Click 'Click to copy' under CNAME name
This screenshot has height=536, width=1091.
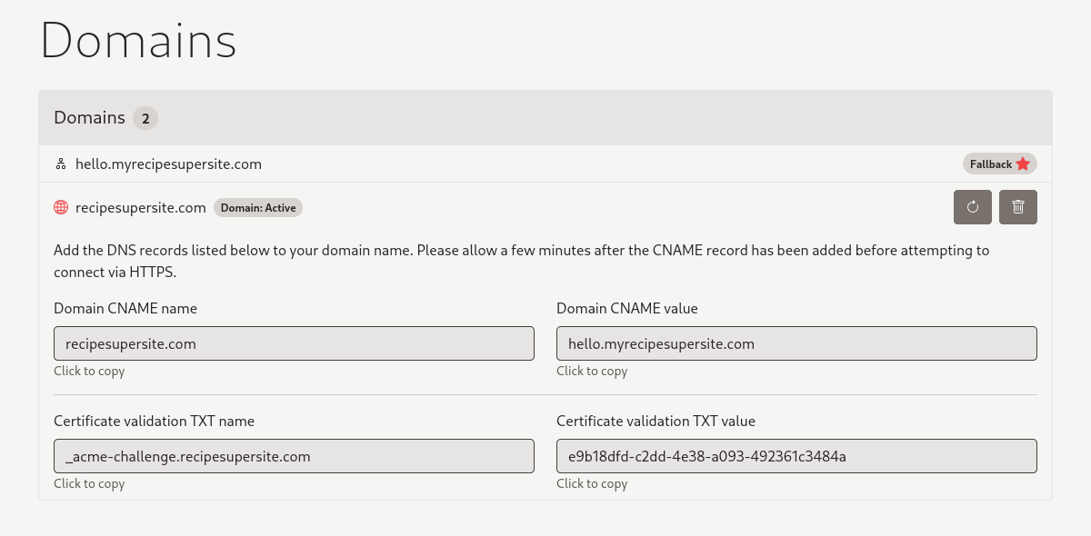[89, 371]
